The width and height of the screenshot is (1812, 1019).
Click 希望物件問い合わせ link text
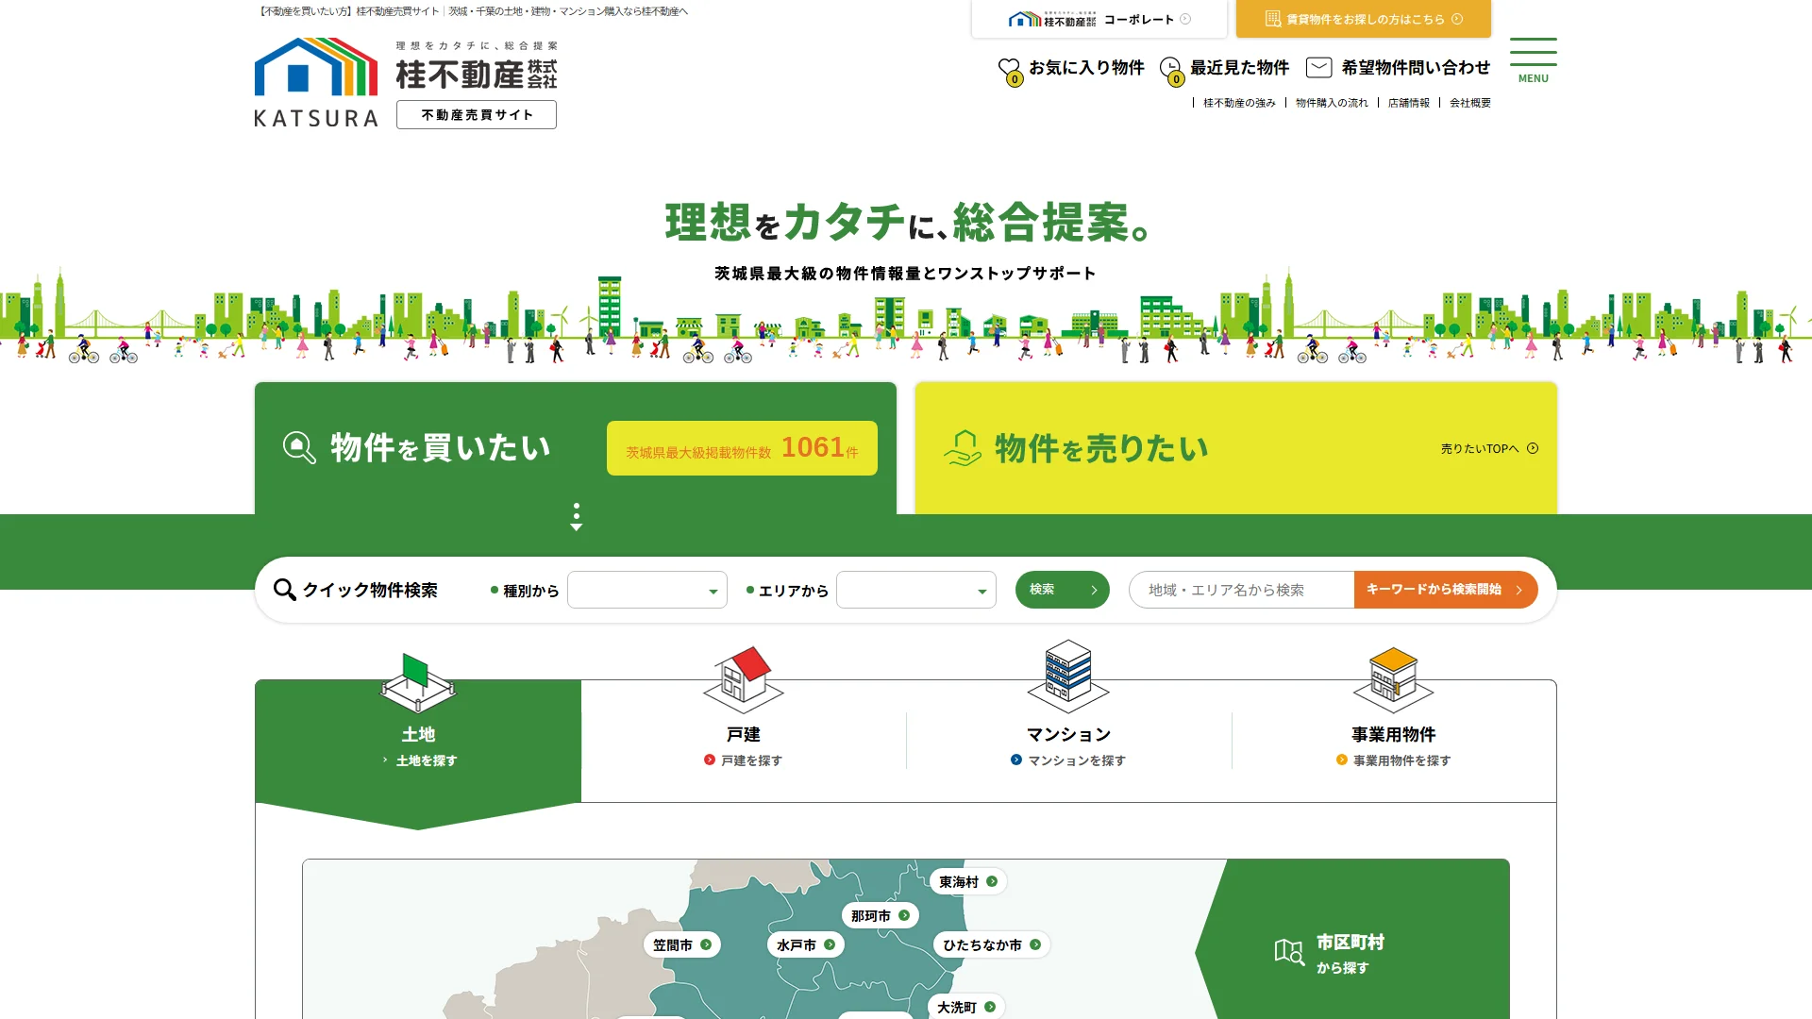pyautogui.click(x=1416, y=68)
